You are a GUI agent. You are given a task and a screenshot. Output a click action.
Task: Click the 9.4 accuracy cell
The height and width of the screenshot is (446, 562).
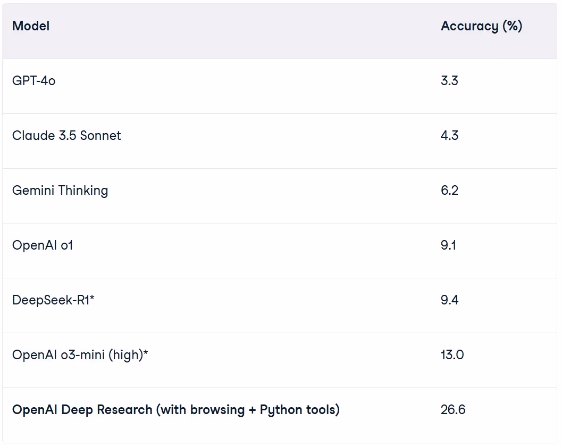(x=449, y=300)
